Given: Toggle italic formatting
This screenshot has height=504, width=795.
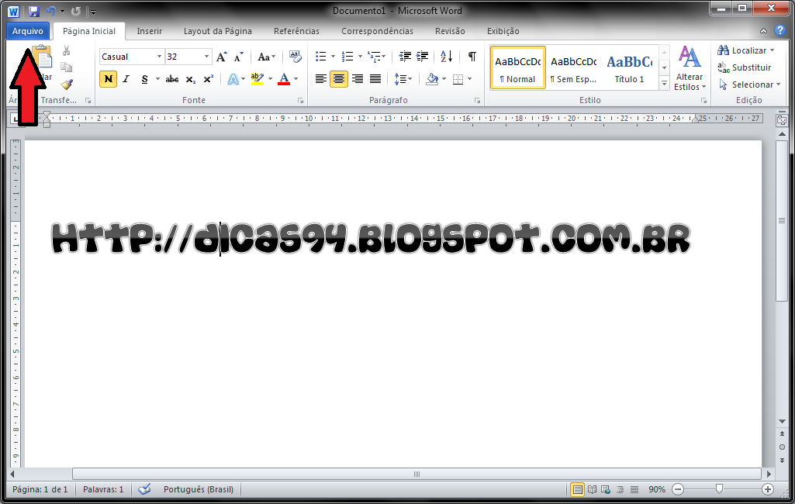Looking at the screenshot, I should tap(126, 78).
